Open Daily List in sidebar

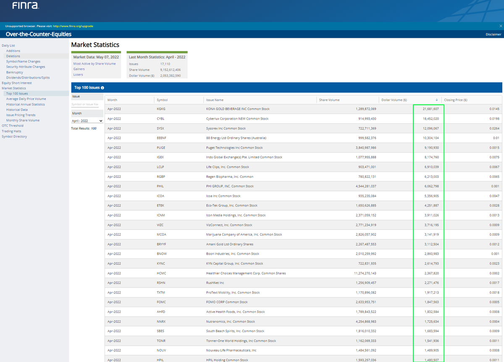pos(8,45)
